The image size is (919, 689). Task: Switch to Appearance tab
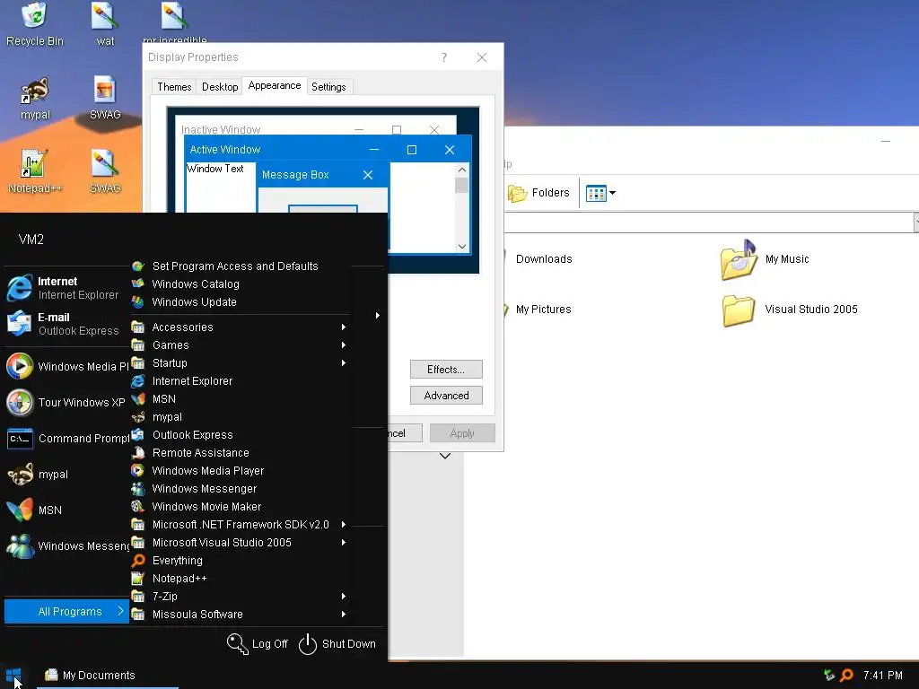click(275, 85)
